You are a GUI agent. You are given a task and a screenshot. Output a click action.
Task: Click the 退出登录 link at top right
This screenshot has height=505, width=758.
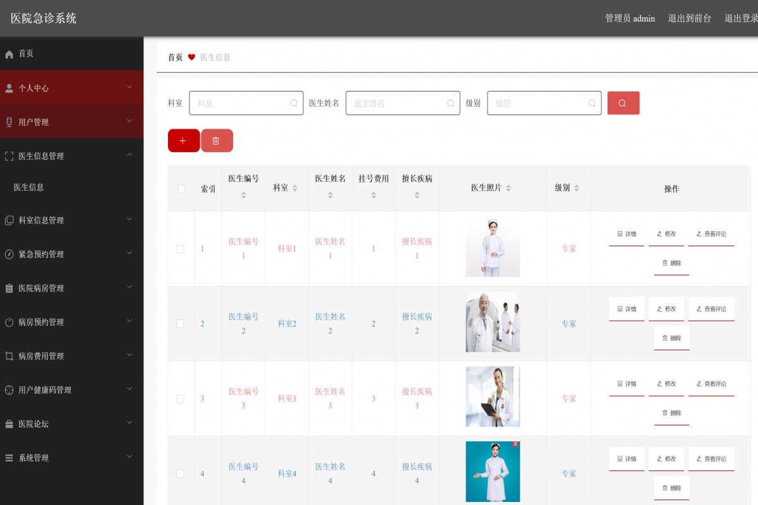click(x=742, y=18)
